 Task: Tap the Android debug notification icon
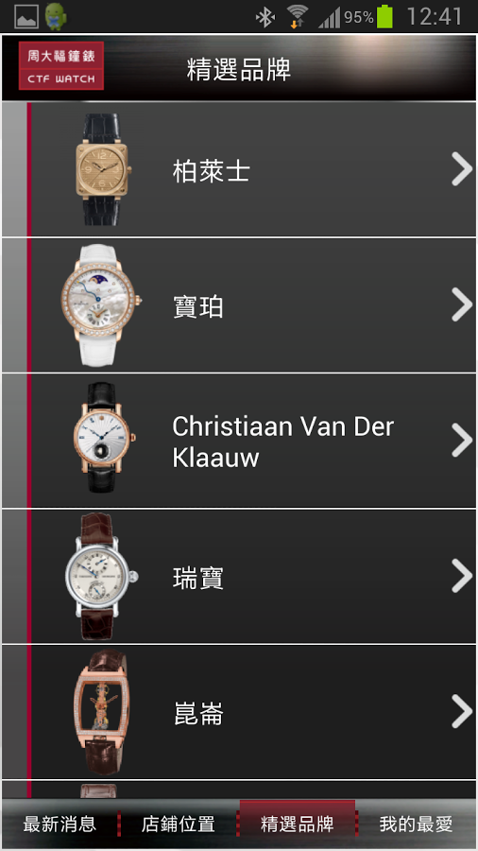click(x=56, y=17)
